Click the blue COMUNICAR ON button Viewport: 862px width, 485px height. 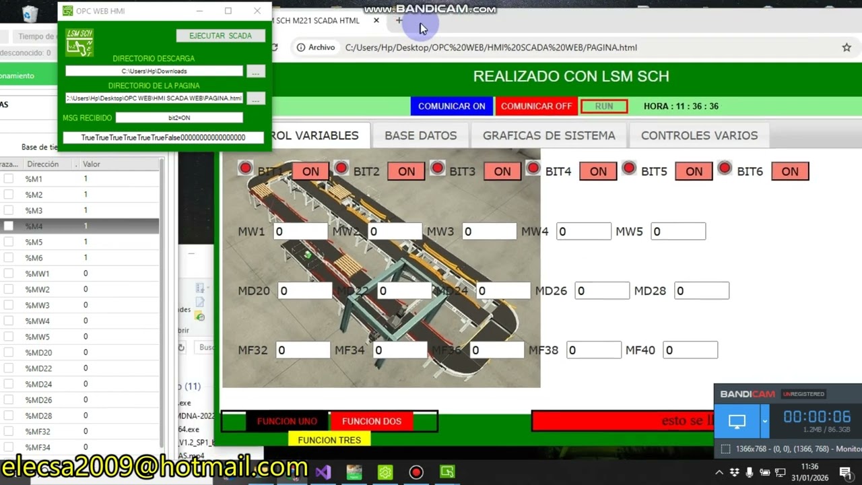pyautogui.click(x=452, y=106)
